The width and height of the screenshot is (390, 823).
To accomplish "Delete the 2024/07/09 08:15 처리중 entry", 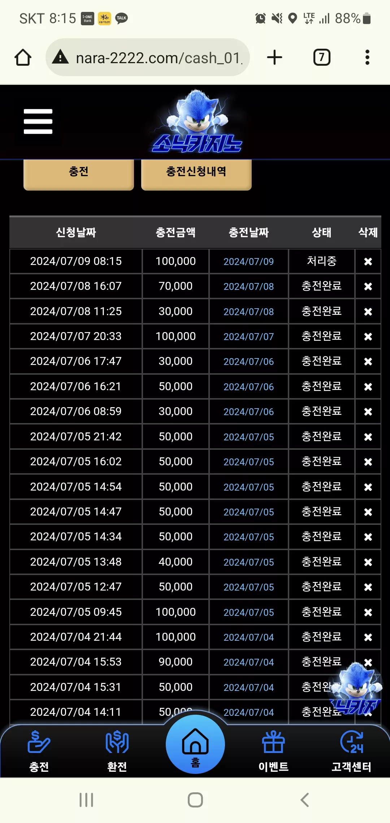I will pos(368,261).
